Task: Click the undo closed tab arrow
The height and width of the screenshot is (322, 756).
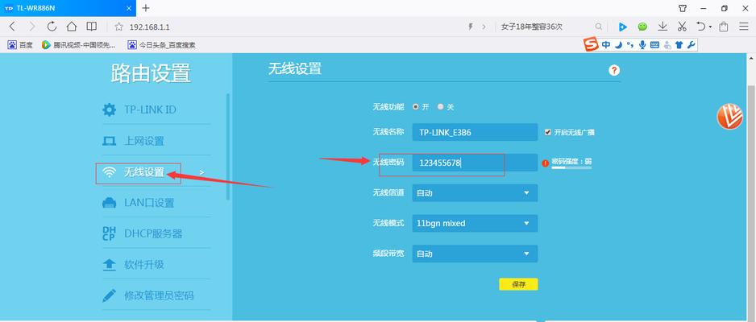Action: click(701, 27)
